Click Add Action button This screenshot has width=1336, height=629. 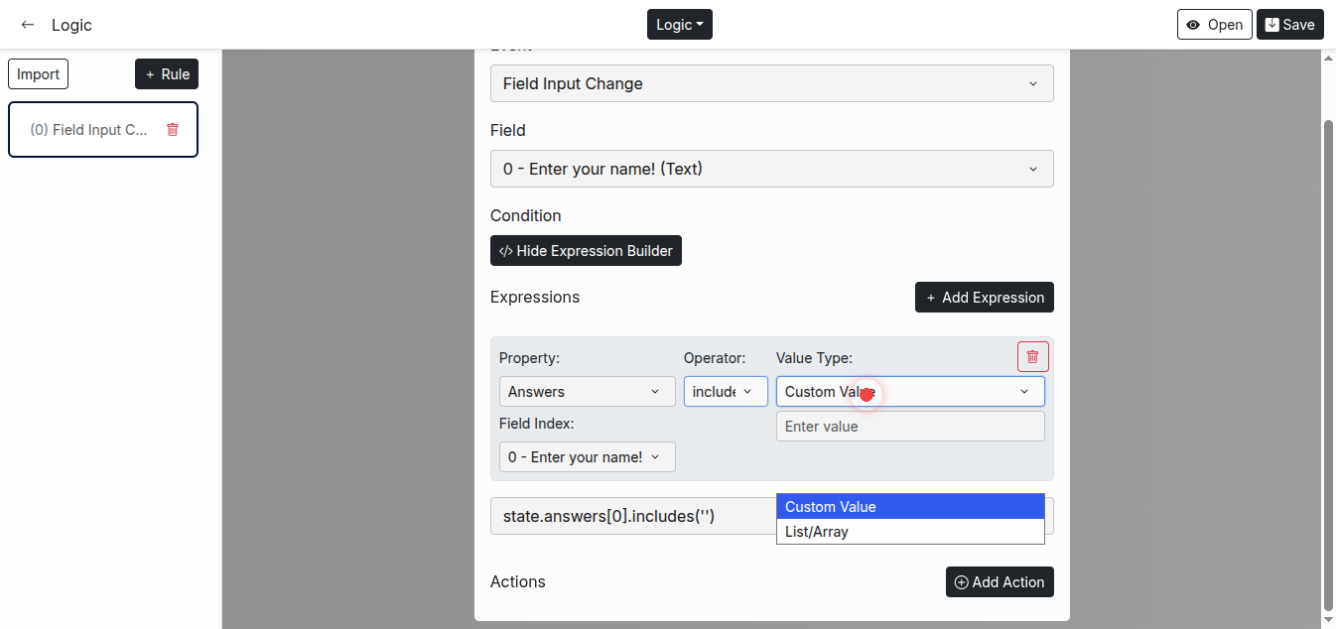click(999, 582)
